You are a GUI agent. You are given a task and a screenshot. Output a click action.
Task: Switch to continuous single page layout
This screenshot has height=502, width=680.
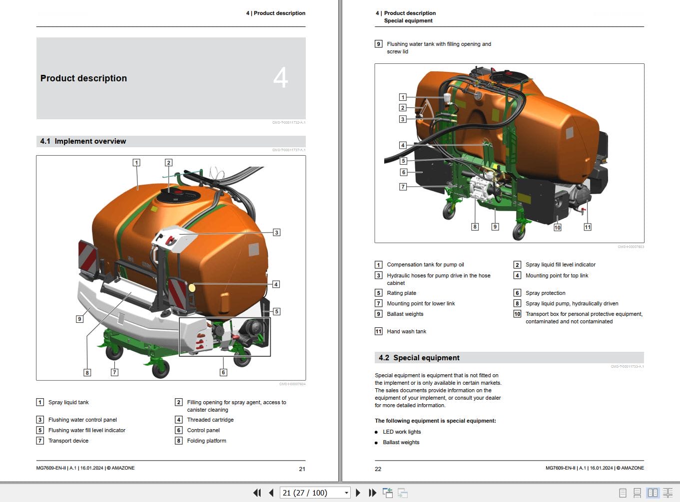point(637,493)
